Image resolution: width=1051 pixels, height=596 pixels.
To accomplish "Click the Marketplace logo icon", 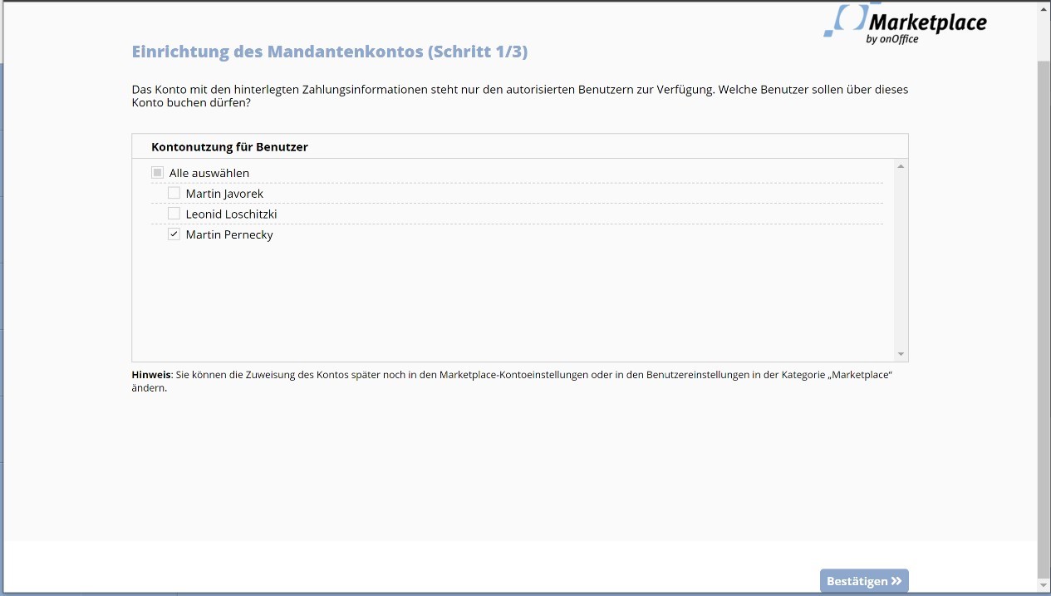I will pyautogui.click(x=844, y=20).
